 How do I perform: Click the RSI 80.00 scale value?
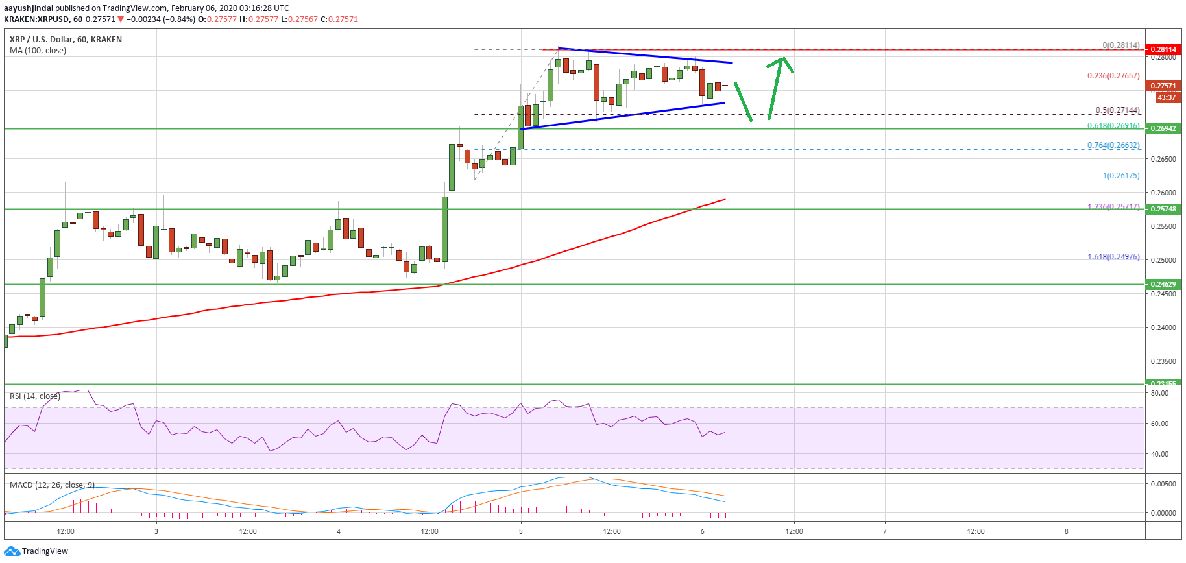tap(1159, 393)
